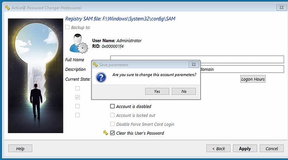The image size is (288, 160).
Task: Uncheck Clear this User's Password
Action: [112, 133]
